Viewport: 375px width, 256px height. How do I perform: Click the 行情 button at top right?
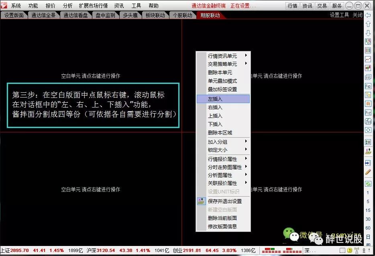[x=292, y=6]
